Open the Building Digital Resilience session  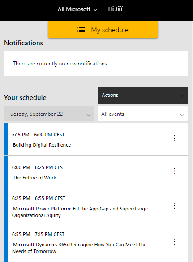point(42,145)
